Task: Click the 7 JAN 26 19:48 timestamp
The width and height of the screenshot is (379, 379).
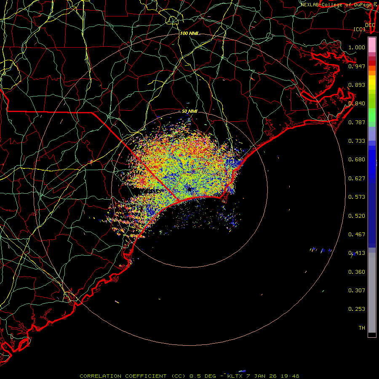Action: click(273, 376)
